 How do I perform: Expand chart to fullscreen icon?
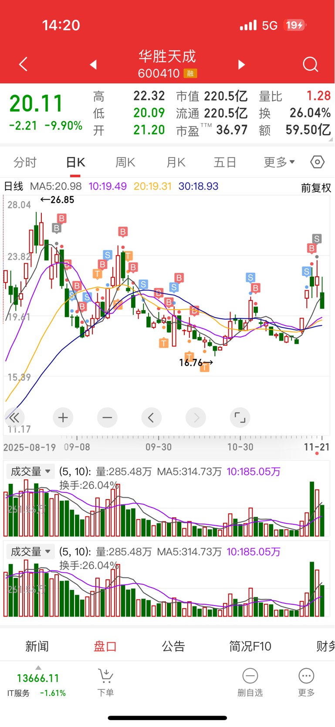(240, 418)
